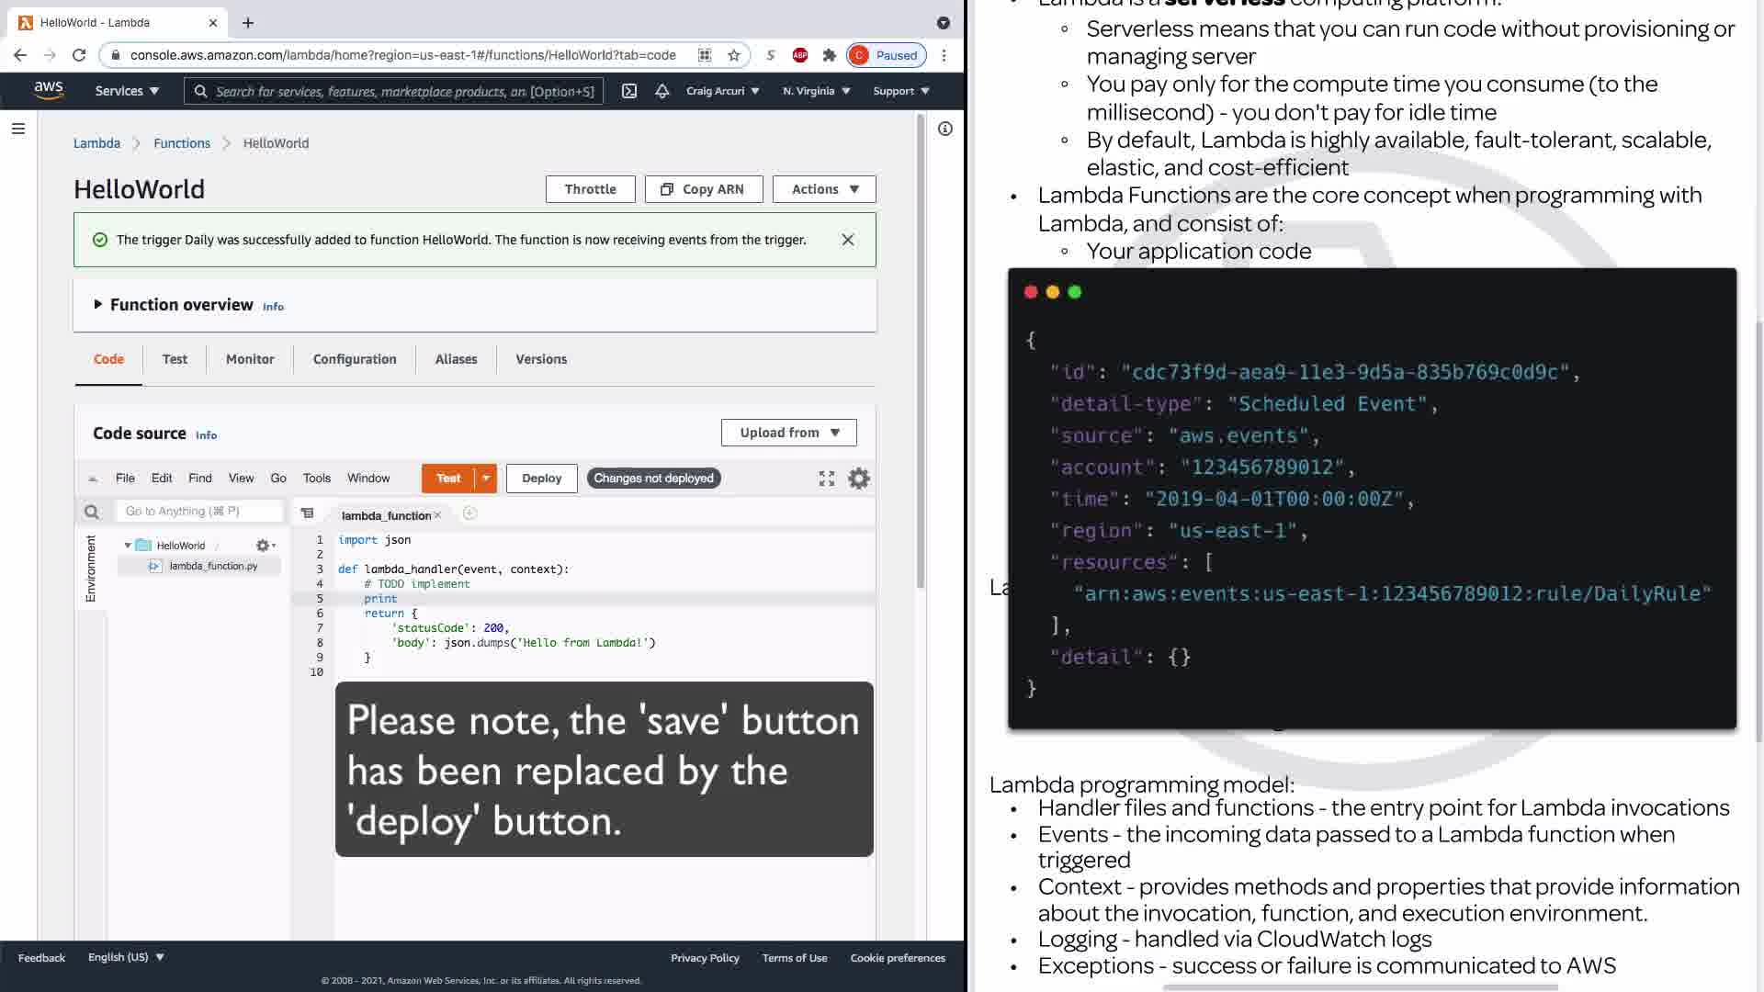Click the Go to Anything field
Image resolution: width=1764 pixels, height=992 pixels.
(198, 512)
